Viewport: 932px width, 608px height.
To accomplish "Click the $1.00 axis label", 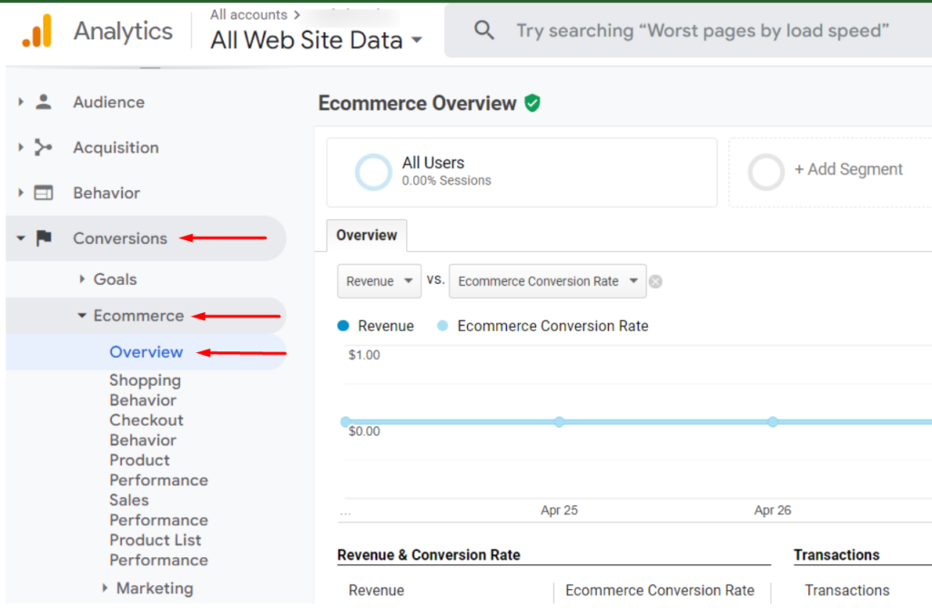I will [x=364, y=355].
